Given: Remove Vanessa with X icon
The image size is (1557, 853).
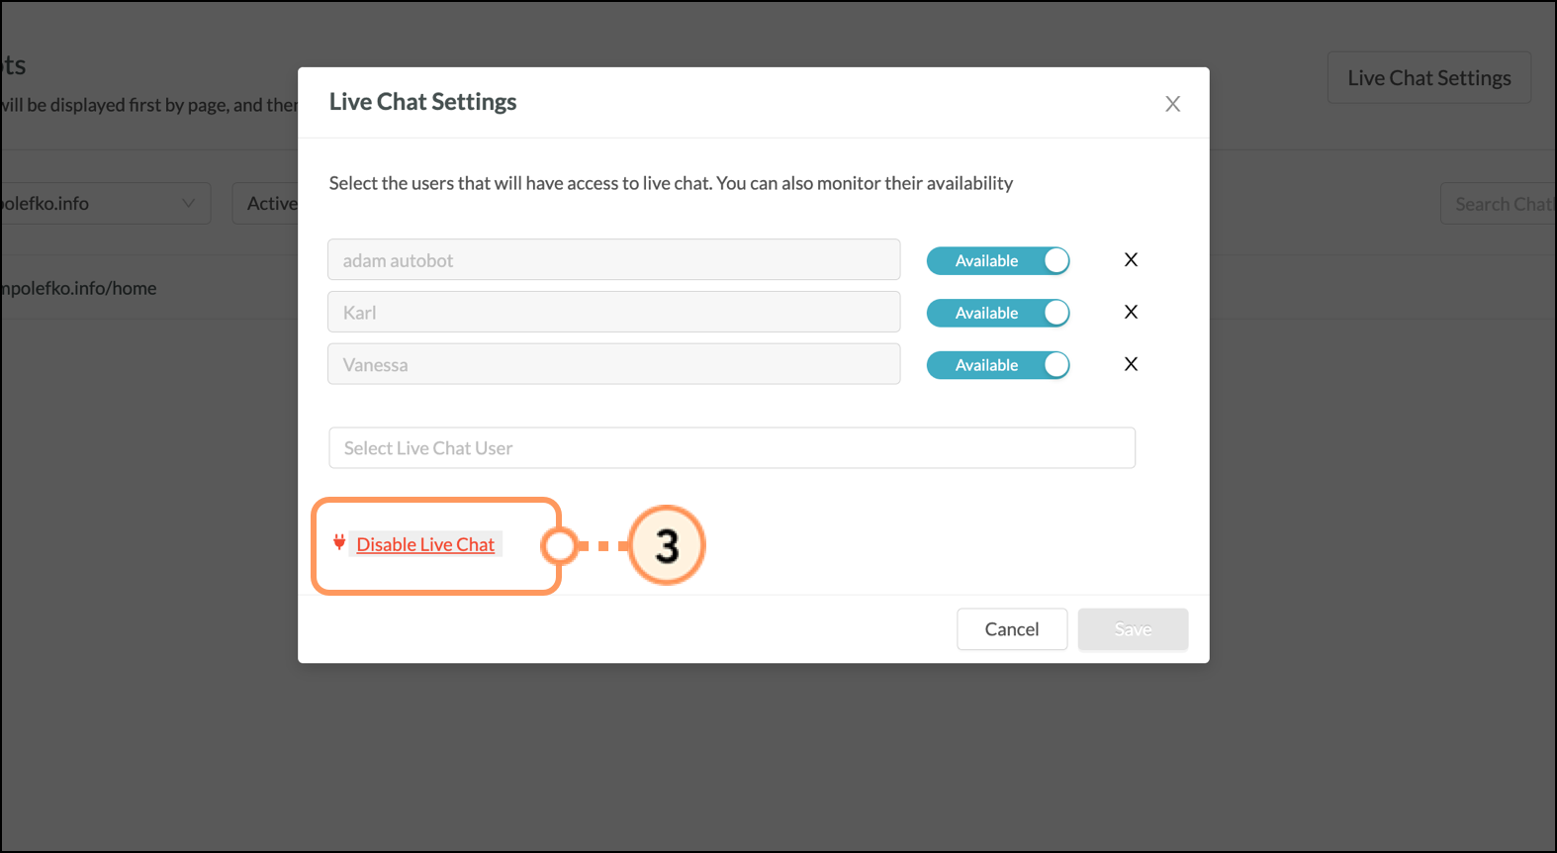Looking at the screenshot, I should pyautogui.click(x=1131, y=365).
